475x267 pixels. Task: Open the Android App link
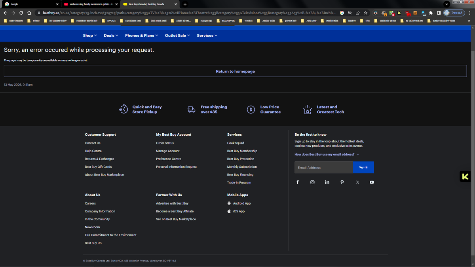tap(239, 203)
